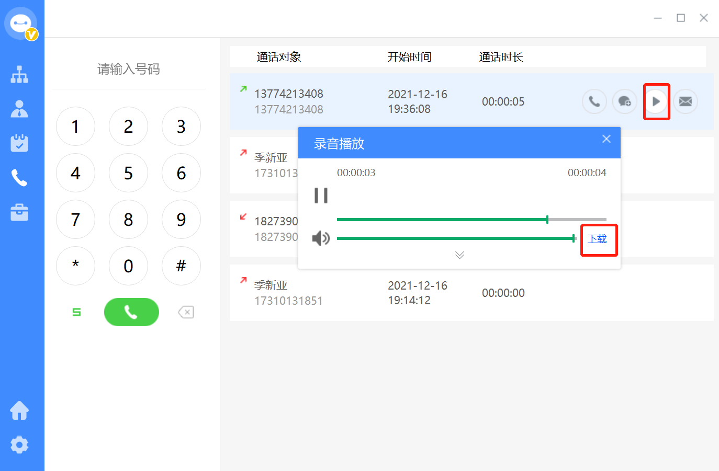This screenshot has width=719, height=471.
Task: Close the 录音播放 dialog
Action: [x=606, y=139]
